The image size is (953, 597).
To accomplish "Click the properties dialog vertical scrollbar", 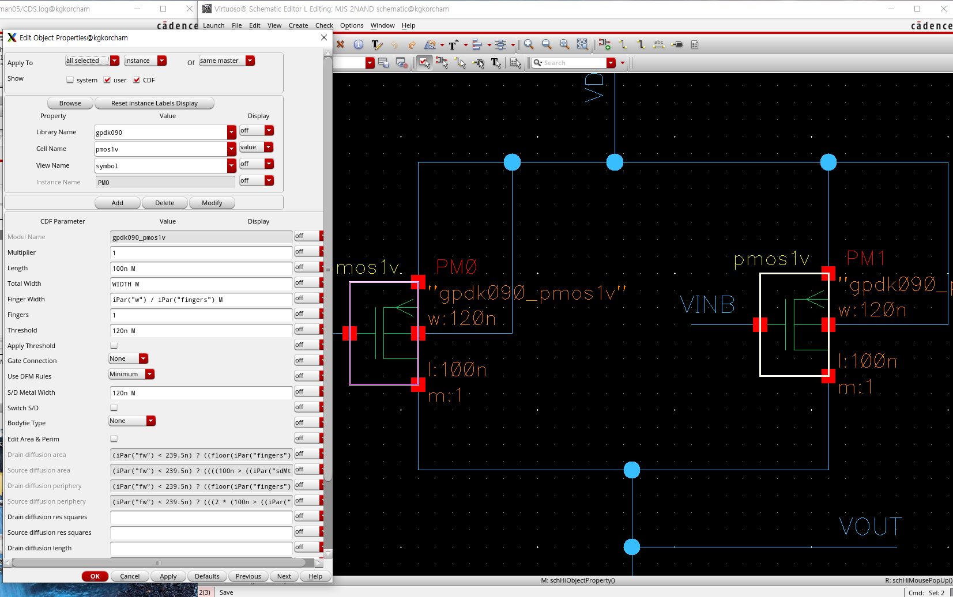I will tap(328, 268).
